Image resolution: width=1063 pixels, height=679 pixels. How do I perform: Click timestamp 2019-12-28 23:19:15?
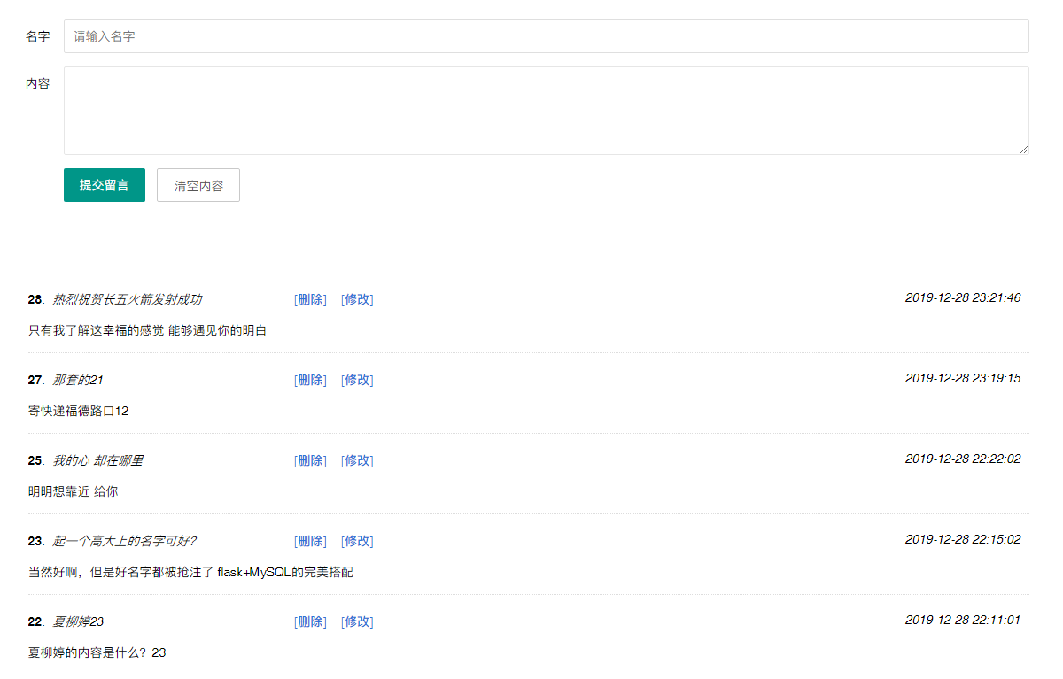point(963,378)
